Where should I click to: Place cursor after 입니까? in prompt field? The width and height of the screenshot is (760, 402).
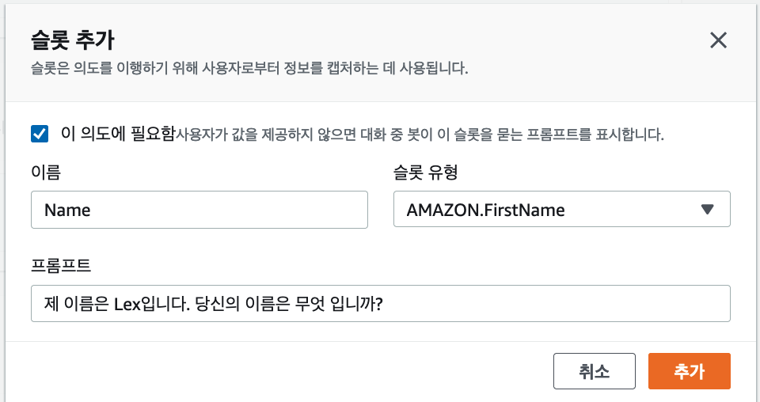[384, 304]
